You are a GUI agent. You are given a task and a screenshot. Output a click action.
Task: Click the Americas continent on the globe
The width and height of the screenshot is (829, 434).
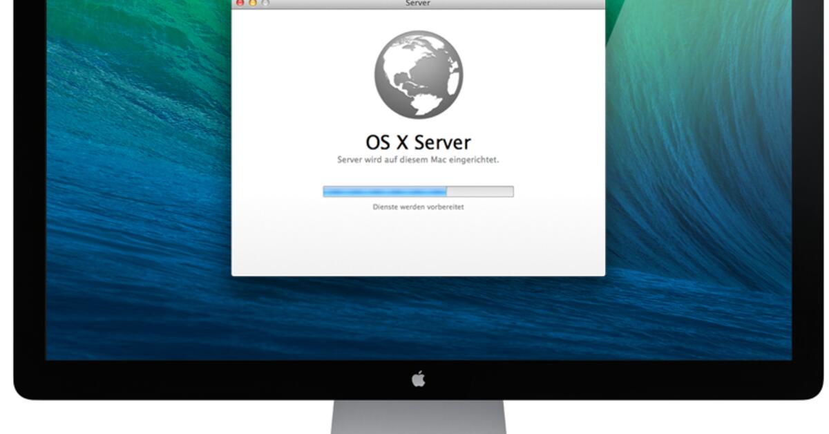point(404,66)
